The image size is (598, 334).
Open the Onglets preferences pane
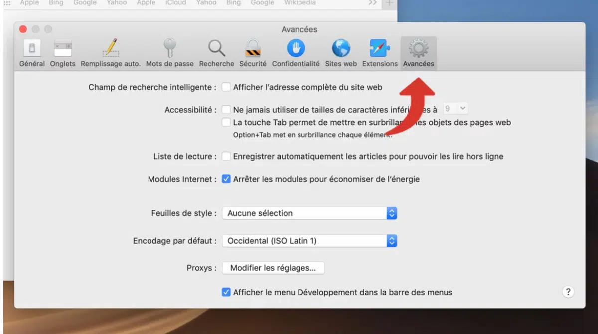pyautogui.click(x=63, y=53)
